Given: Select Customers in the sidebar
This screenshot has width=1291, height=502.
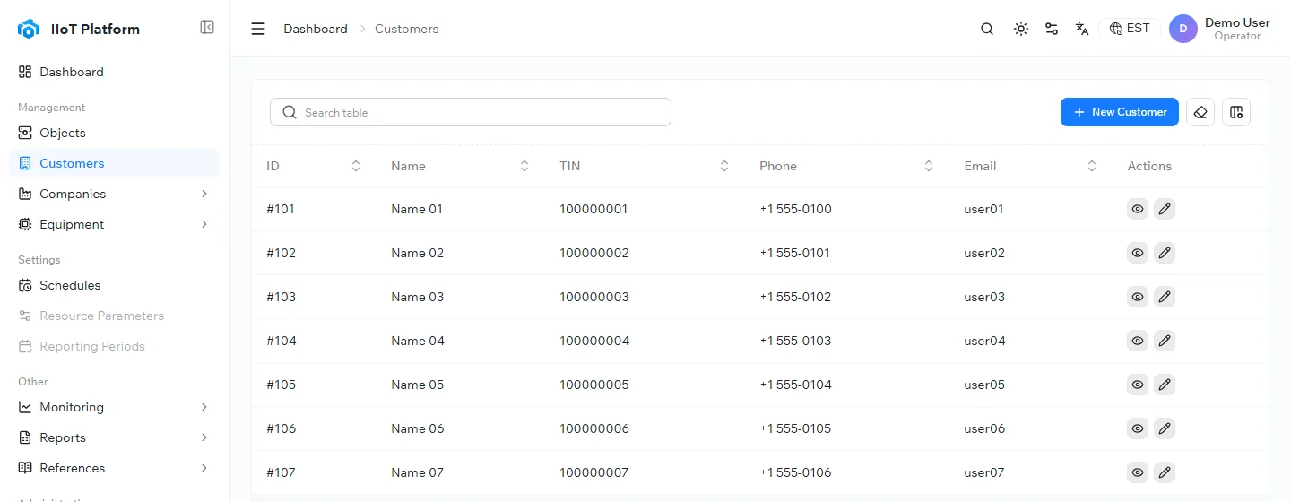Looking at the screenshot, I should (x=114, y=163).
